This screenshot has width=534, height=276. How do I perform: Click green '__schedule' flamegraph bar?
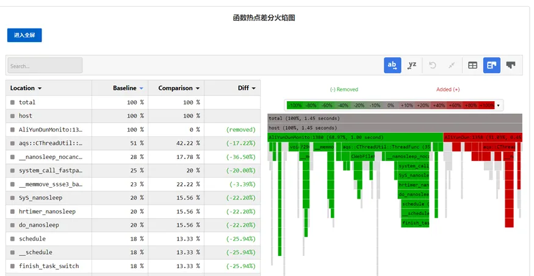point(415,213)
